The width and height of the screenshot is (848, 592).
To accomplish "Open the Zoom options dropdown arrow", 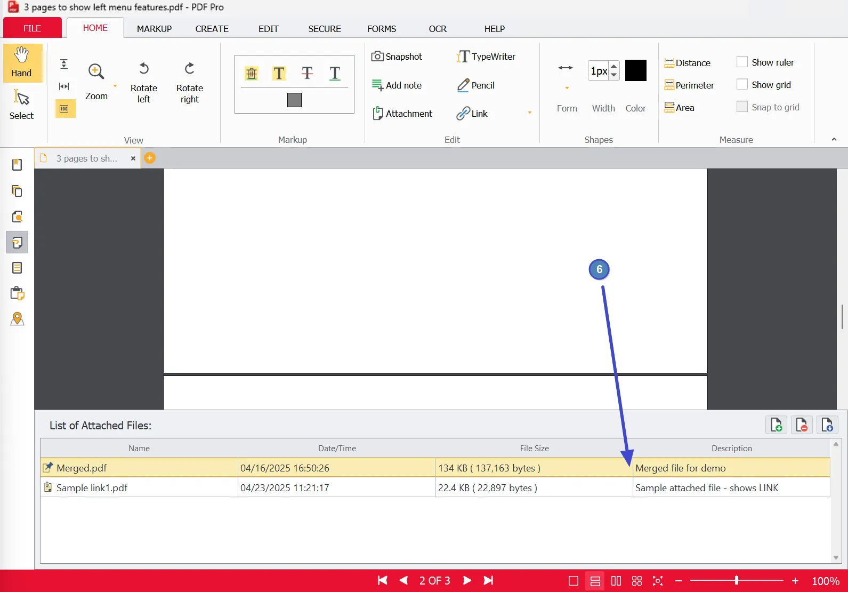I will pos(115,86).
